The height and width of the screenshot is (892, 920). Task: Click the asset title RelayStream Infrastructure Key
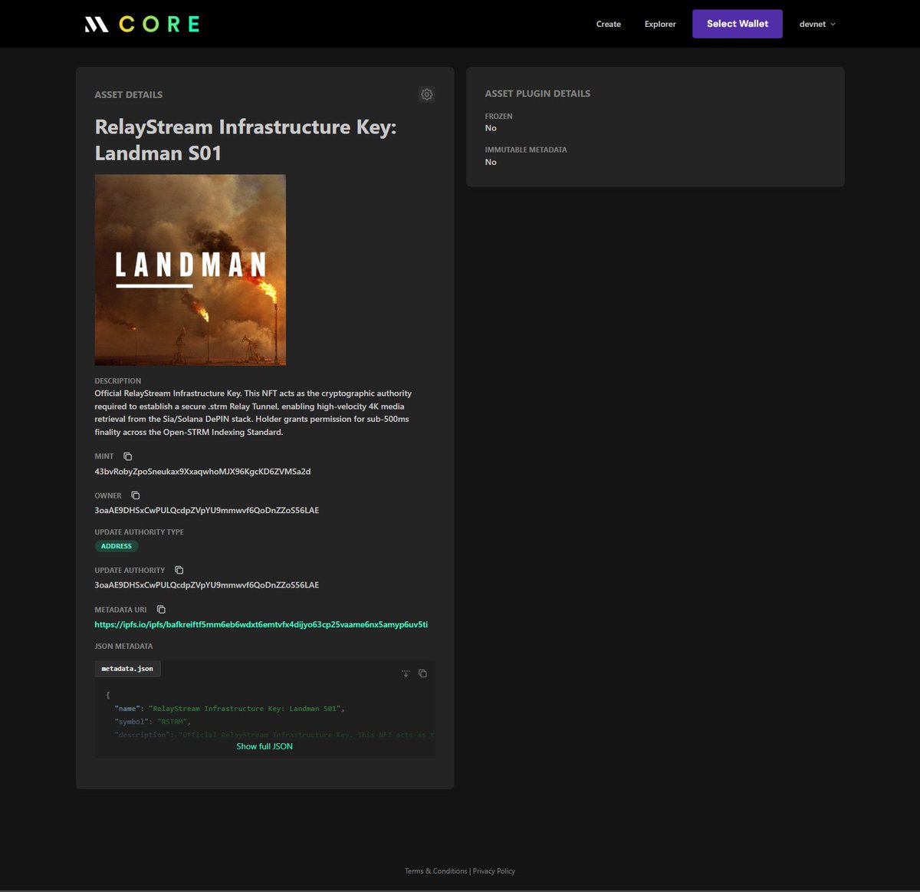click(245, 140)
